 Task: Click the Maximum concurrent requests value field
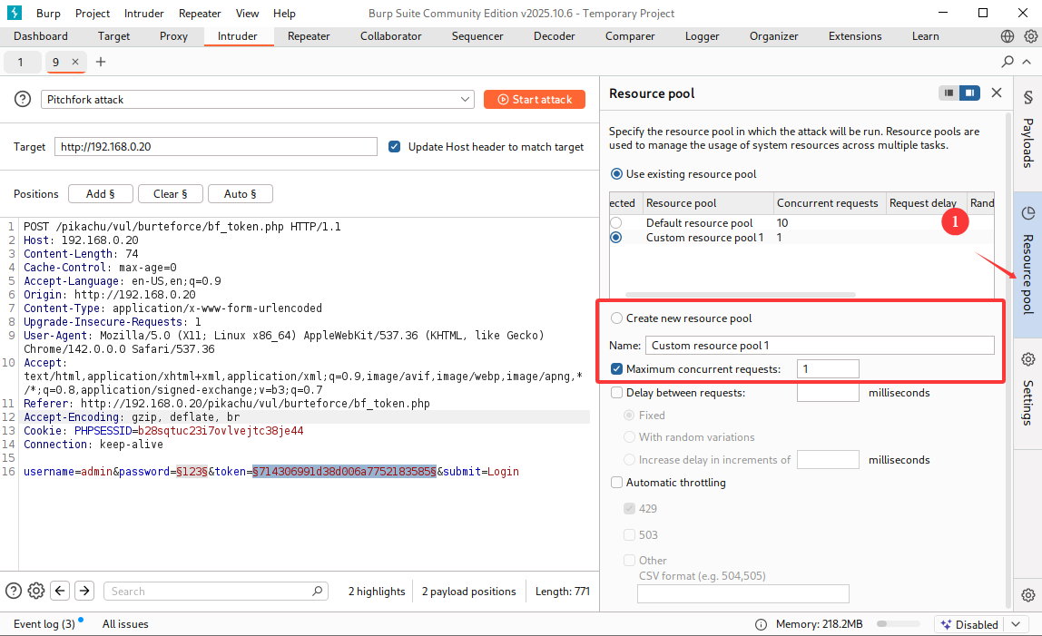(828, 369)
